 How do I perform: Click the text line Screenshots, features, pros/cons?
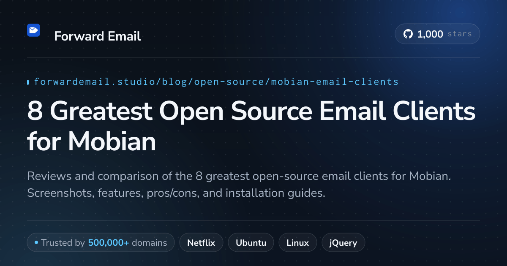point(176,193)
